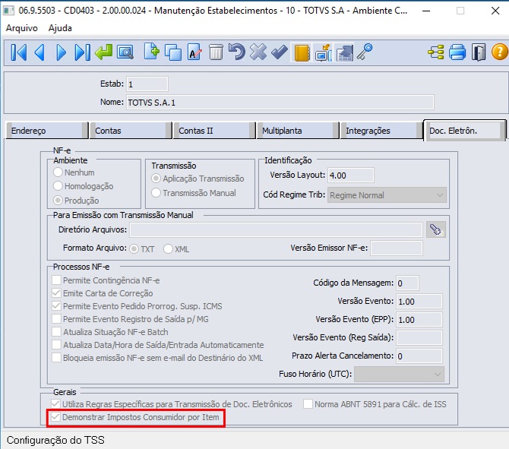Select Nenhum environment radio button
Viewport: 509px width, 449px height.
(58, 172)
